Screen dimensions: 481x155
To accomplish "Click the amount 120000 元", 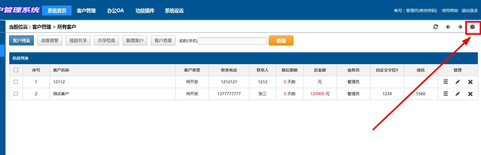I will click(320, 94).
